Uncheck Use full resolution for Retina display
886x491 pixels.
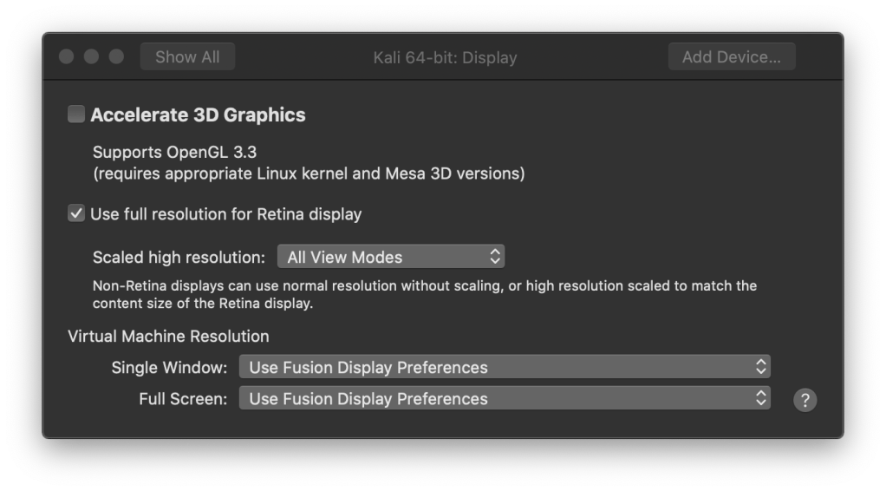pos(76,213)
